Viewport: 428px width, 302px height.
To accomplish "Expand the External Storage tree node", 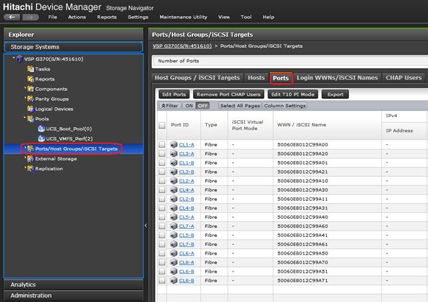I will coord(25,158).
